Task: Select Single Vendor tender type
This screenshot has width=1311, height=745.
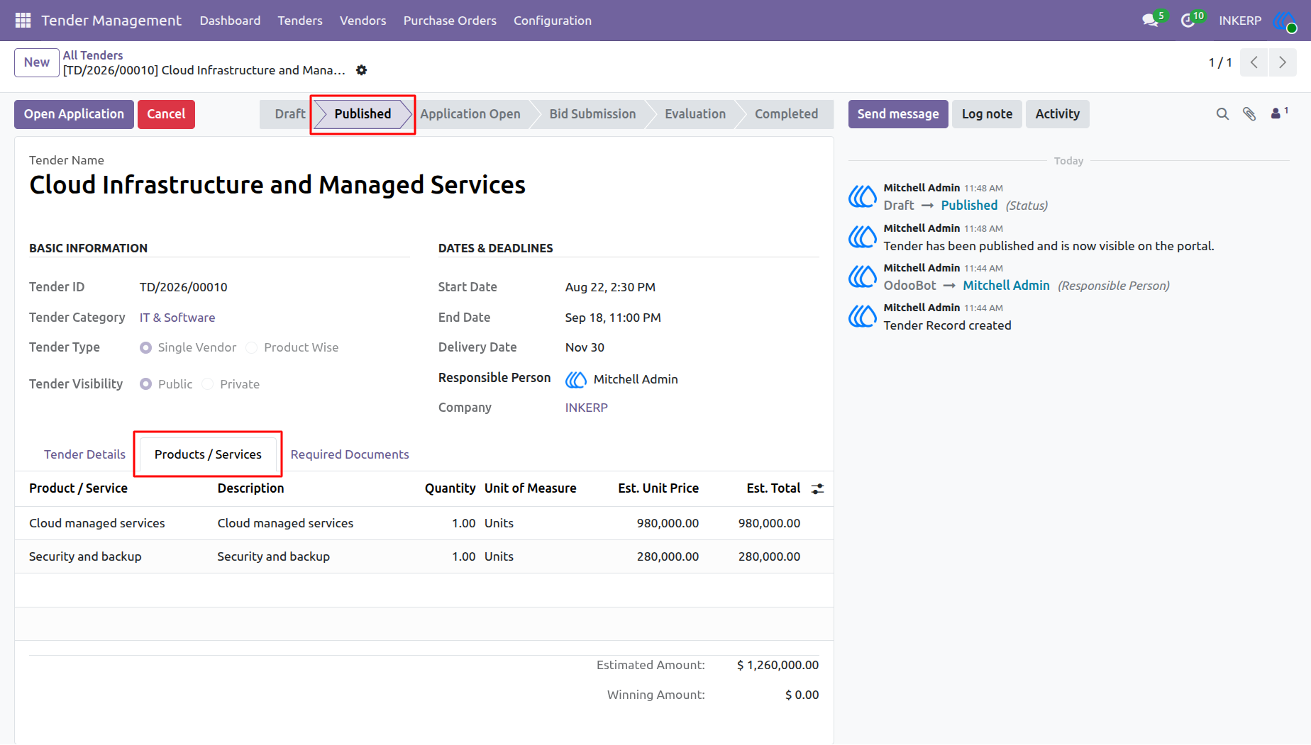Action: click(x=145, y=347)
